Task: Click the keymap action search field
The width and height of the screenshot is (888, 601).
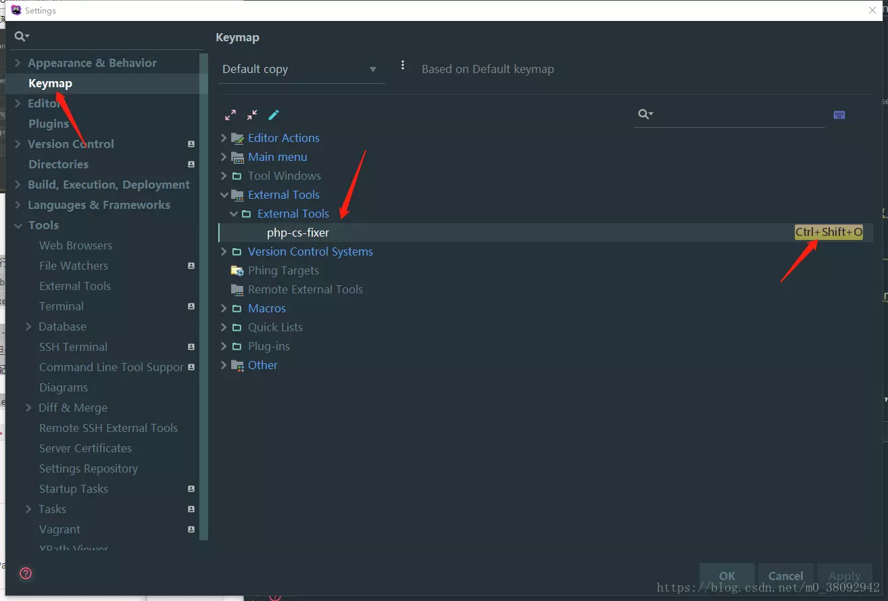Action: point(729,114)
